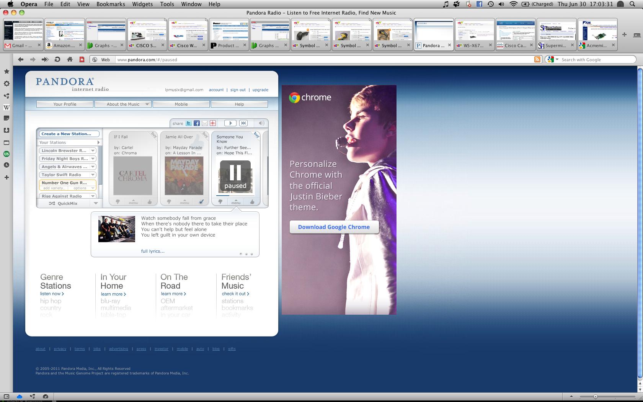The image size is (643, 402).
Task: Click Opera reload page icon
Action: (57, 59)
